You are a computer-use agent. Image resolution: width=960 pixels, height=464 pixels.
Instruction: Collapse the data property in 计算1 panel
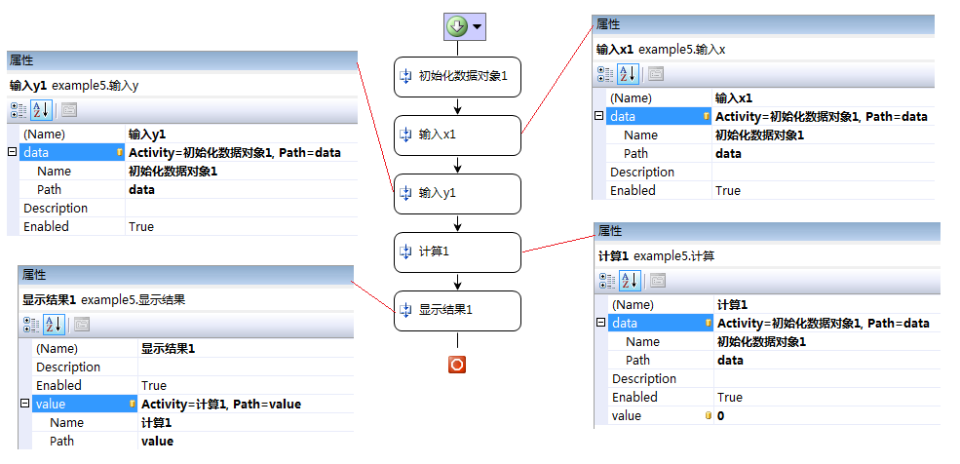pos(600,323)
